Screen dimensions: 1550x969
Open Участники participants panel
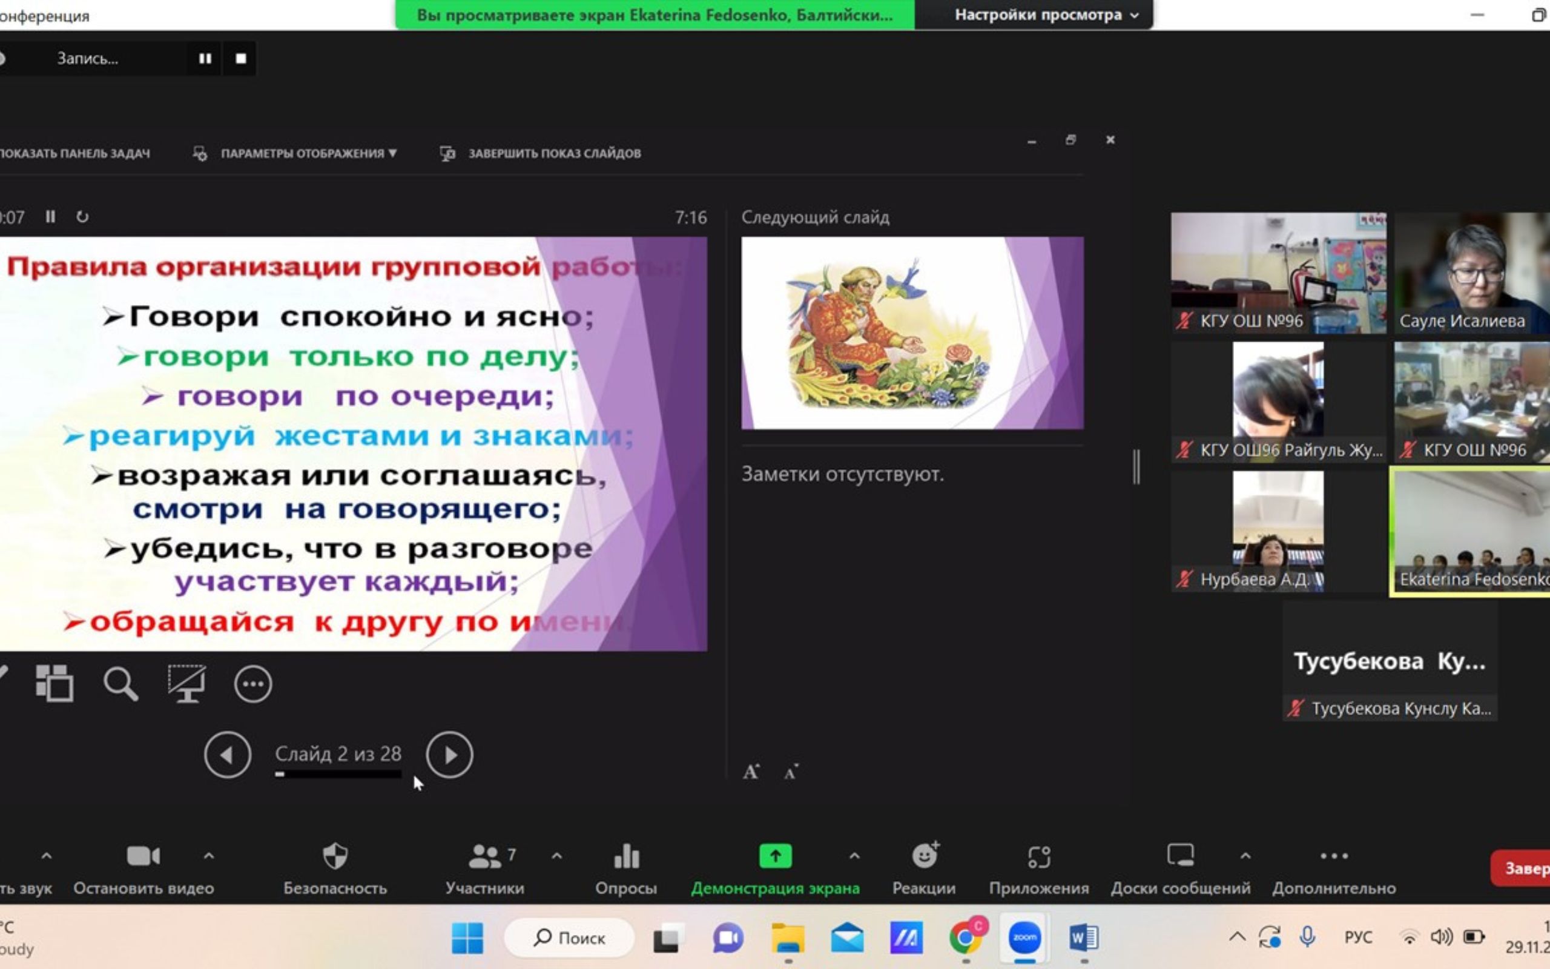pos(485,856)
